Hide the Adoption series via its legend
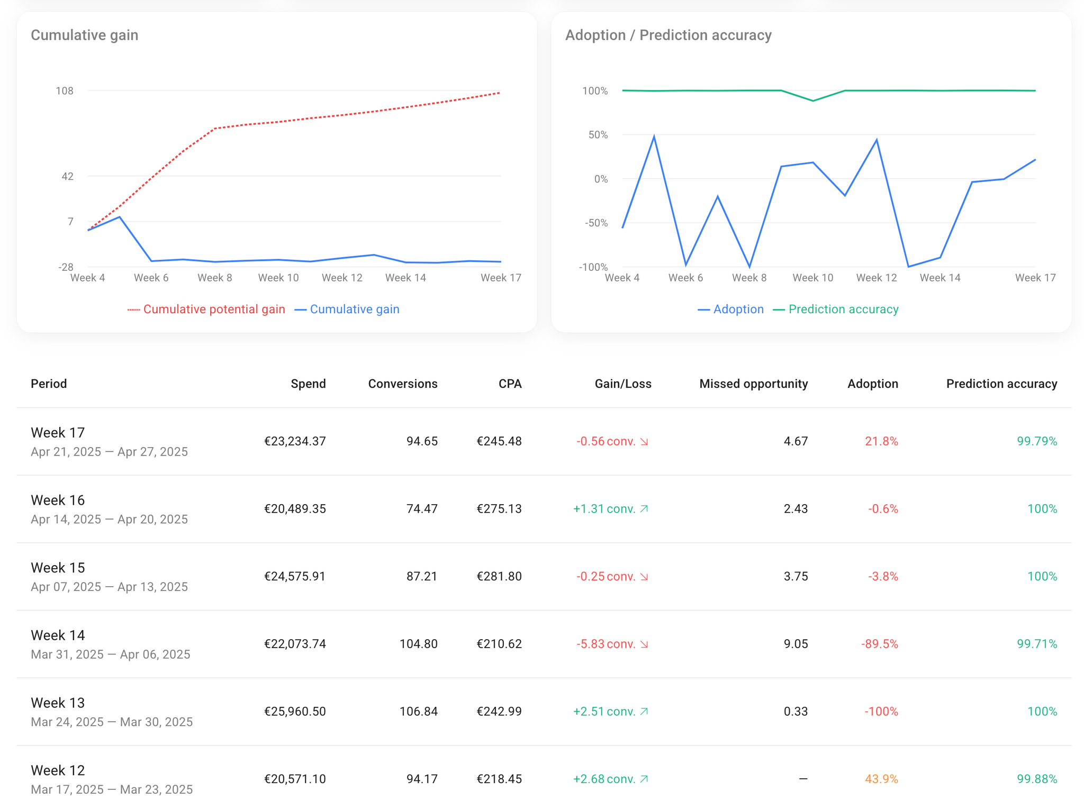1084x810 pixels. [x=738, y=309]
